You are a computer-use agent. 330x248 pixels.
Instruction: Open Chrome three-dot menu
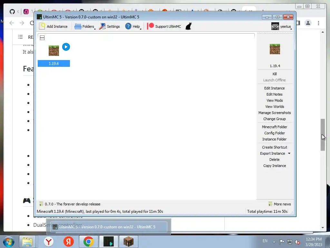(x=318, y=23)
